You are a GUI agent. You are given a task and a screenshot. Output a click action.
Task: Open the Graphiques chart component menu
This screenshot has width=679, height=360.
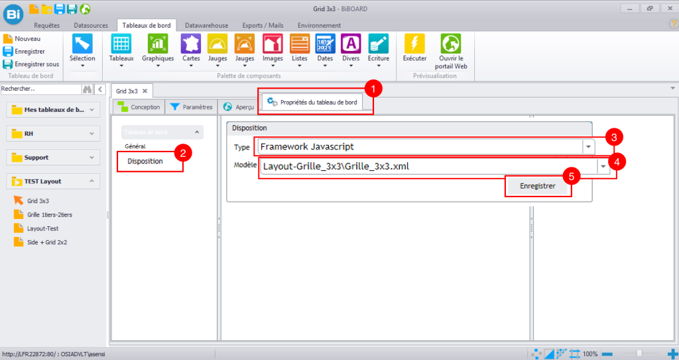(x=158, y=44)
